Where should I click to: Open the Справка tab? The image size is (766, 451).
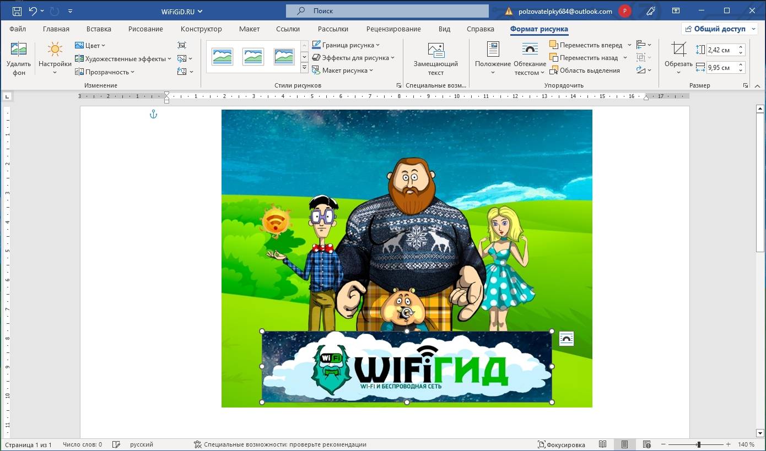(480, 29)
